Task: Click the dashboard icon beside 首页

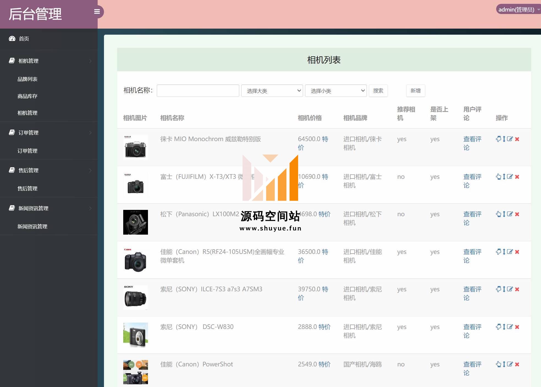Action: (12, 39)
